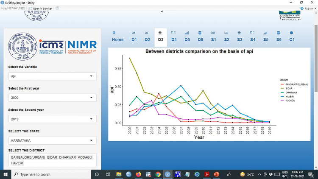Expand the Select the Variable dropdown
Viewport: 318px width, 179px height.
coord(52,76)
